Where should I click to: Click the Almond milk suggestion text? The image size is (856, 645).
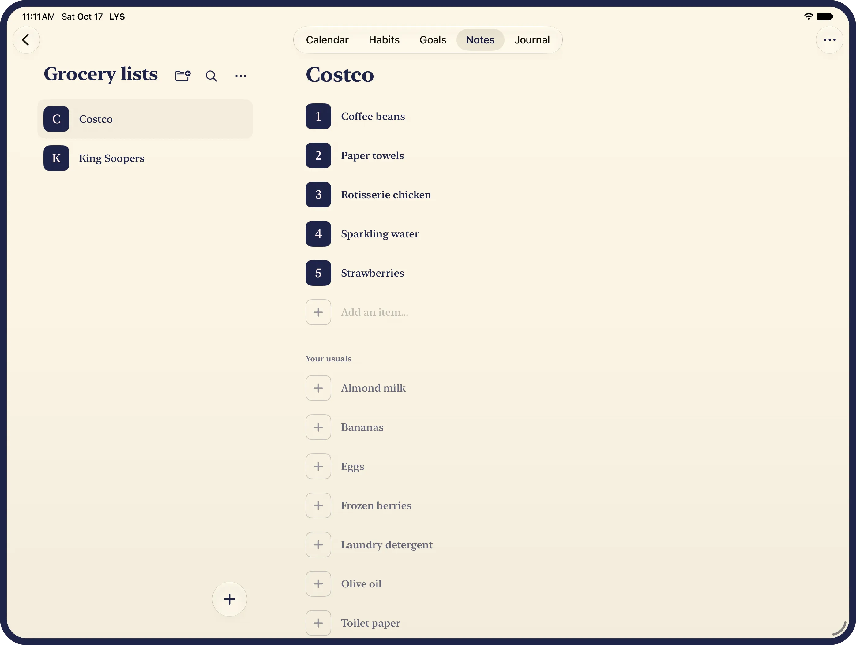pyautogui.click(x=373, y=388)
